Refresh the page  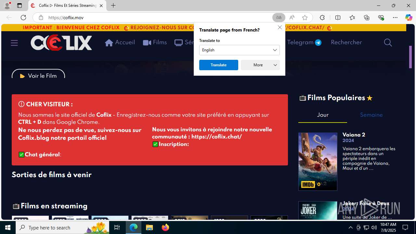coord(23,18)
